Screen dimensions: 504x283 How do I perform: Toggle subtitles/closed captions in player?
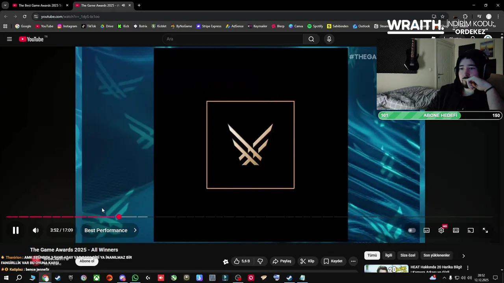point(426,230)
